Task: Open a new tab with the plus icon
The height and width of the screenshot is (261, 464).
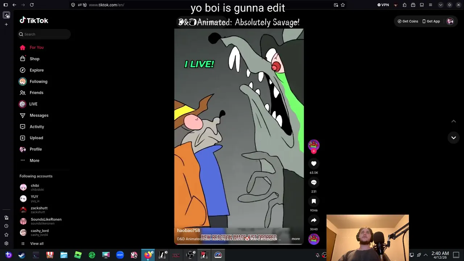Action: click(x=6, y=24)
